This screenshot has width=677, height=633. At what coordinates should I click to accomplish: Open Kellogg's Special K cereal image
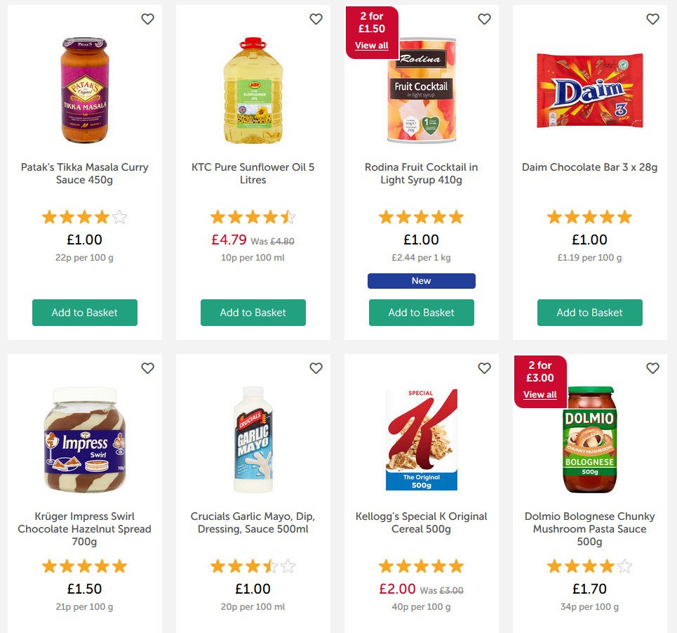click(422, 439)
